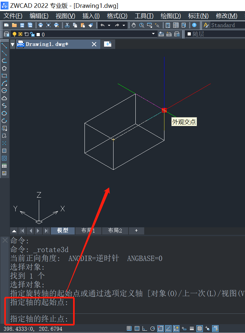Select the Make block tool
Screen dimensions: 245x333
click(4, 136)
